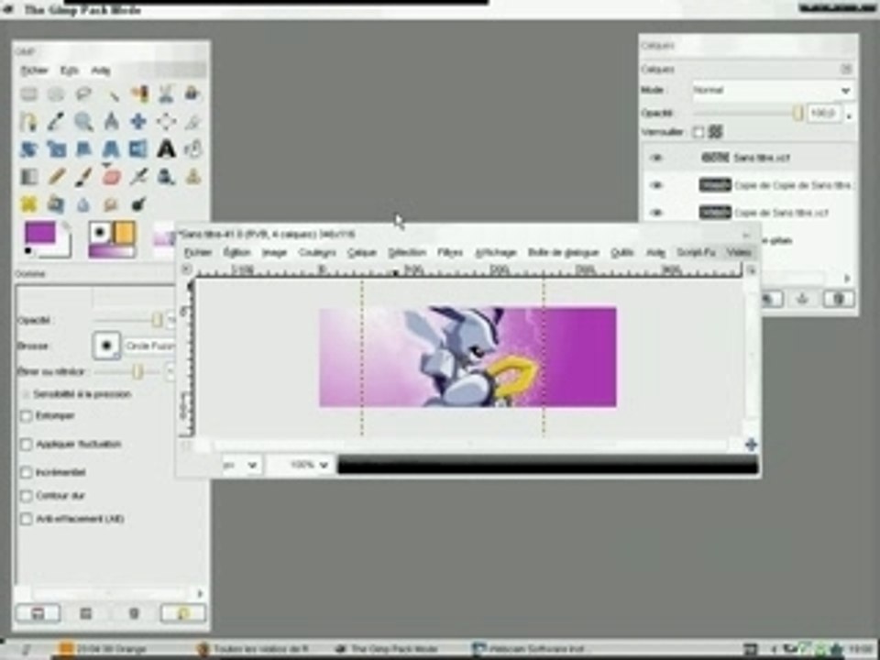Select the Foreground Select tool
Viewport: 880px width, 660px height.
(x=192, y=93)
